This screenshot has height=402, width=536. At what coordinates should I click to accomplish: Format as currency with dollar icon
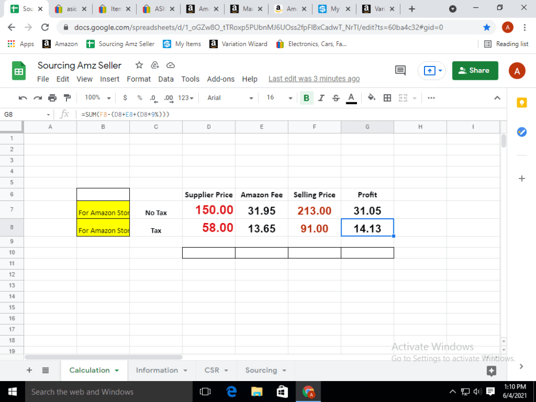125,98
